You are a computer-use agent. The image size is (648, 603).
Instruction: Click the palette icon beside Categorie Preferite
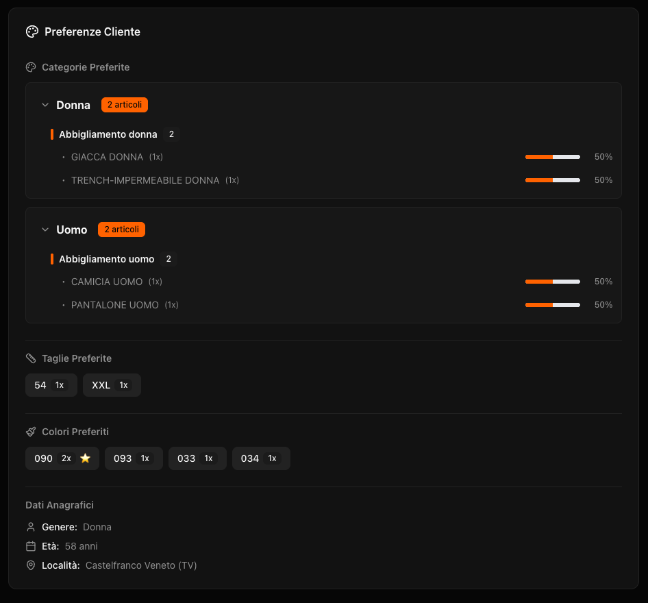pyautogui.click(x=30, y=67)
